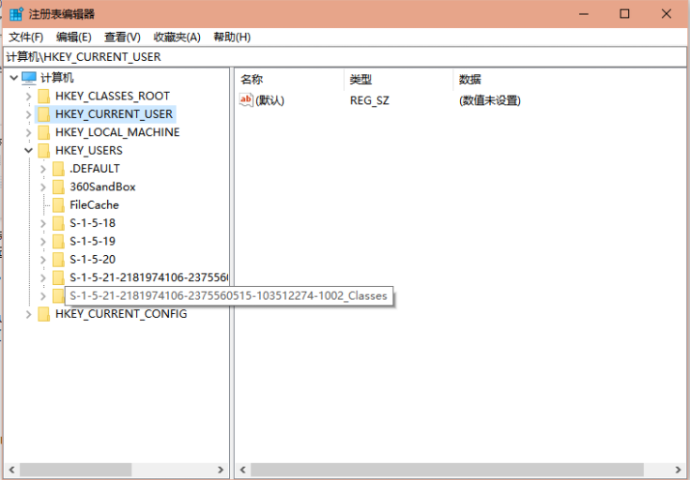Click right arrow of values pane scrollbar
690x480 pixels.
[x=679, y=470]
